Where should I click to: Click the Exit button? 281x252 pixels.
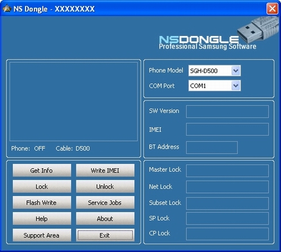(105, 235)
